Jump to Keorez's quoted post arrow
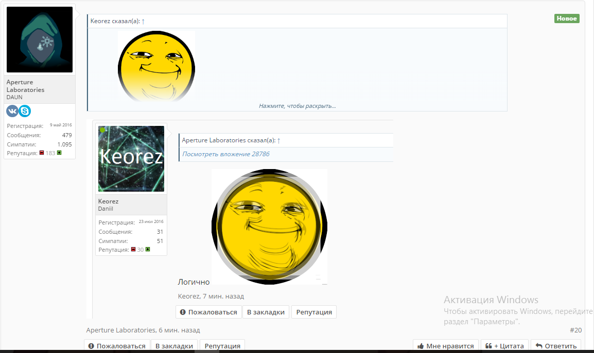Image resolution: width=594 pixels, height=353 pixels. pos(143,21)
